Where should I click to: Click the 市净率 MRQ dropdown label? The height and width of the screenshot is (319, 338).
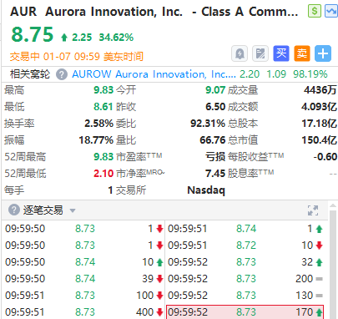(x=140, y=174)
